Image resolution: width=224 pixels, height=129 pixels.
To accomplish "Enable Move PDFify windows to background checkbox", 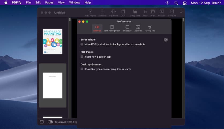I will [x=82, y=44].
